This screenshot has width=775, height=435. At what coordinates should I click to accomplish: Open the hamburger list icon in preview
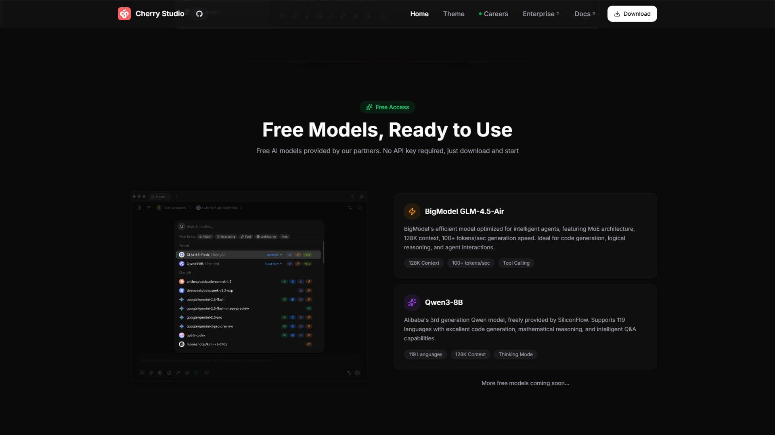[x=149, y=208]
